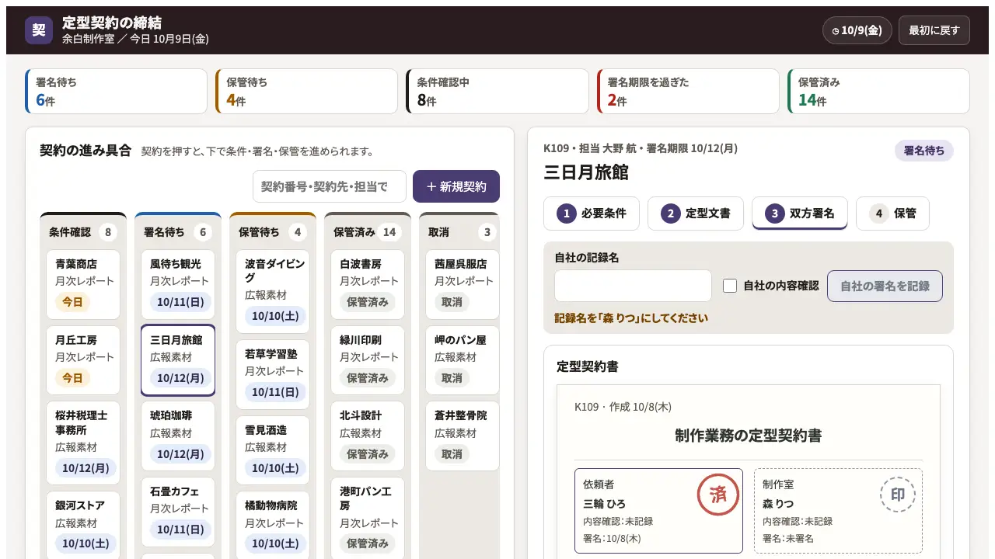Focus the contract search input field
The width and height of the screenshot is (995, 559).
point(330,186)
